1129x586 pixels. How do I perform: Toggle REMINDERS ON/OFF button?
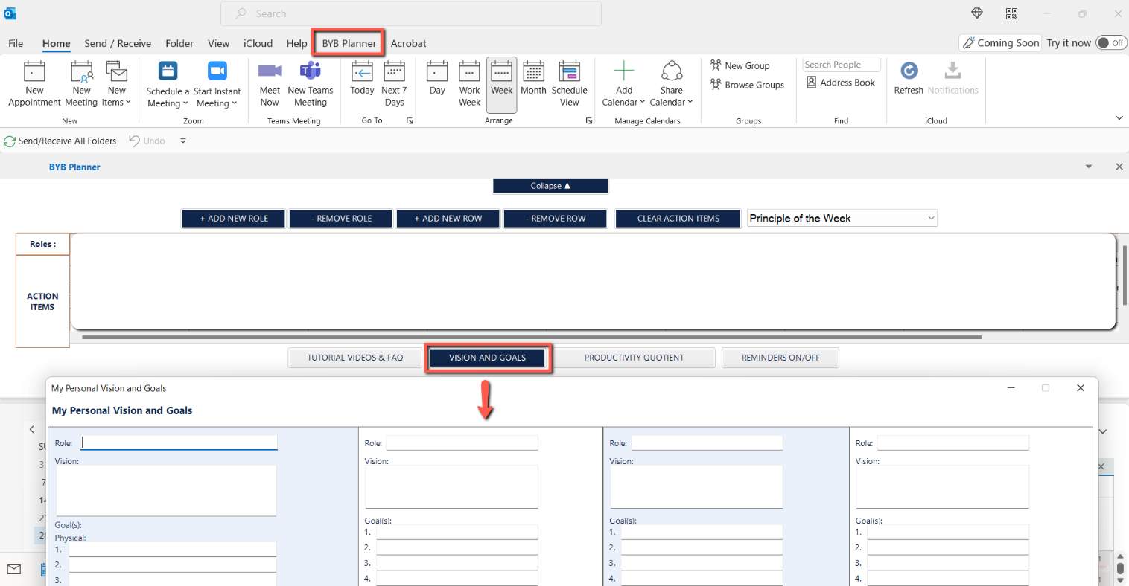780,358
